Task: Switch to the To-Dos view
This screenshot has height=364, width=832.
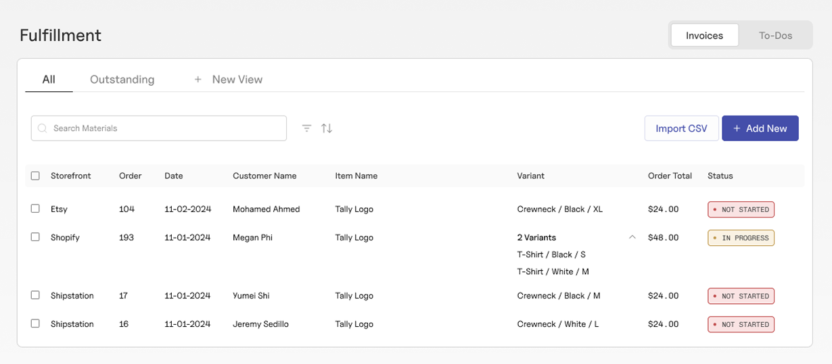Action: point(775,35)
